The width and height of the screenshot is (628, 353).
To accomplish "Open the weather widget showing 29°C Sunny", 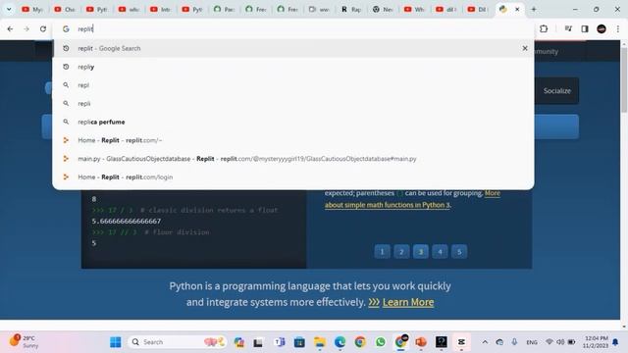I will 24,342.
